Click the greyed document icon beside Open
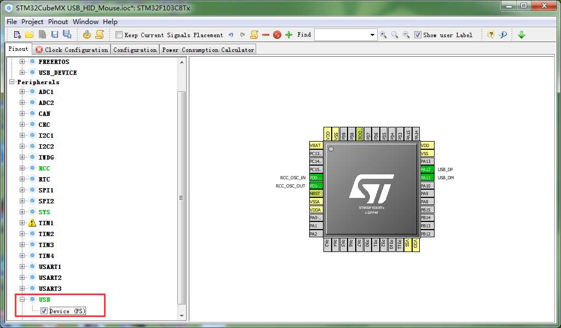Screen dimensions: 561x328 coord(42,34)
